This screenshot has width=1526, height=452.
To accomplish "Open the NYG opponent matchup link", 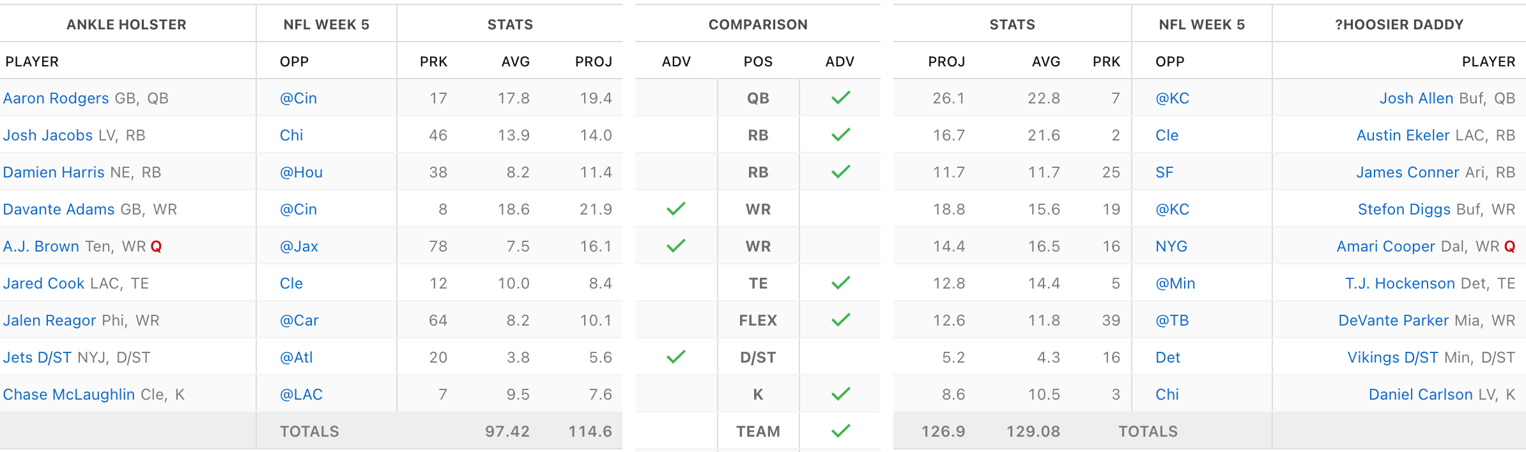I will (x=1171, y=246).
